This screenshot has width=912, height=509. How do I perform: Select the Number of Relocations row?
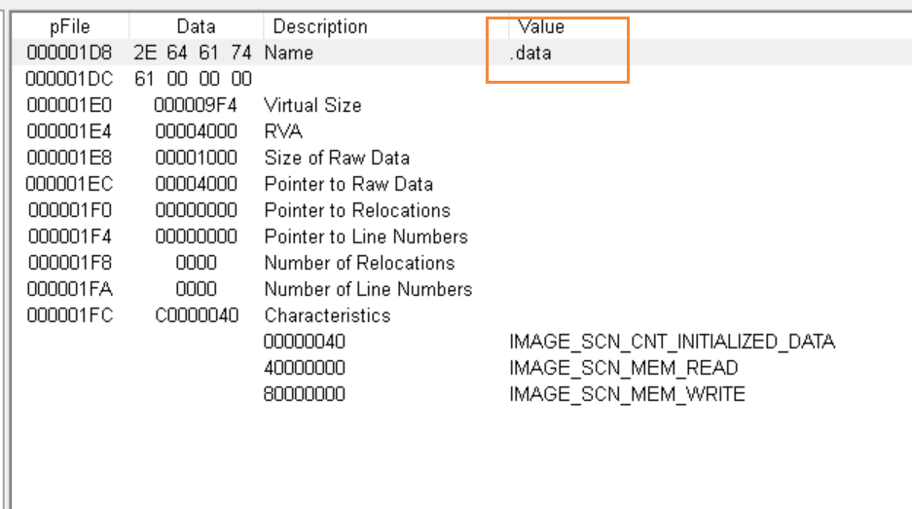tap(461, 263)
